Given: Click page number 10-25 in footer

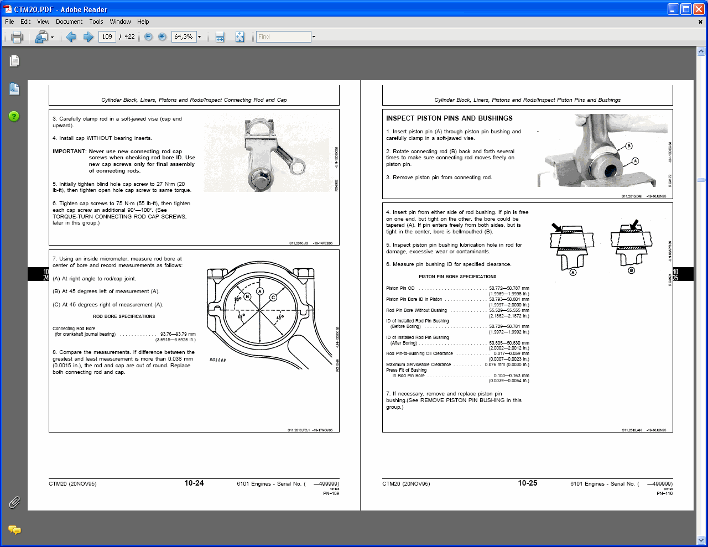Looking at the screenshot, I should [528, 483].
